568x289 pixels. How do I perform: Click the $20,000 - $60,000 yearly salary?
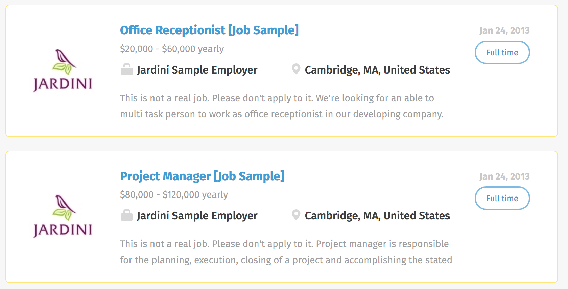[172, 49]
